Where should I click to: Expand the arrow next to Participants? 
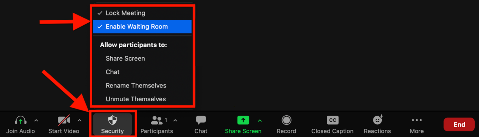[175, 120]
